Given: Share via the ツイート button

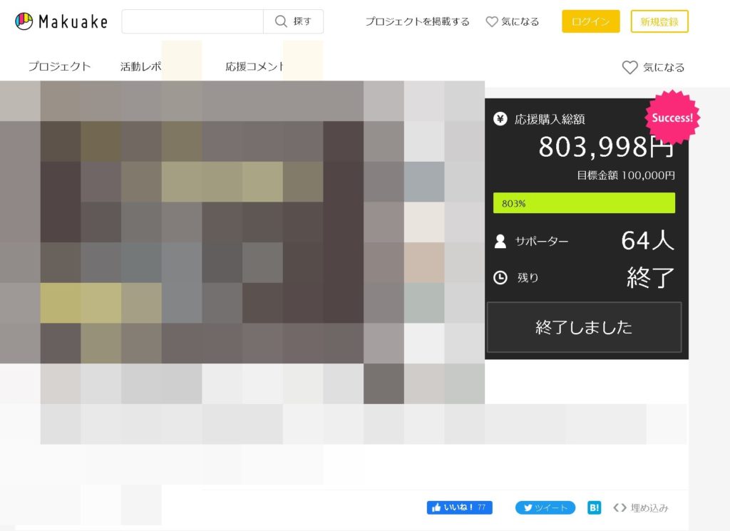Looking at the screenshot, I should (x=545, y=507).
